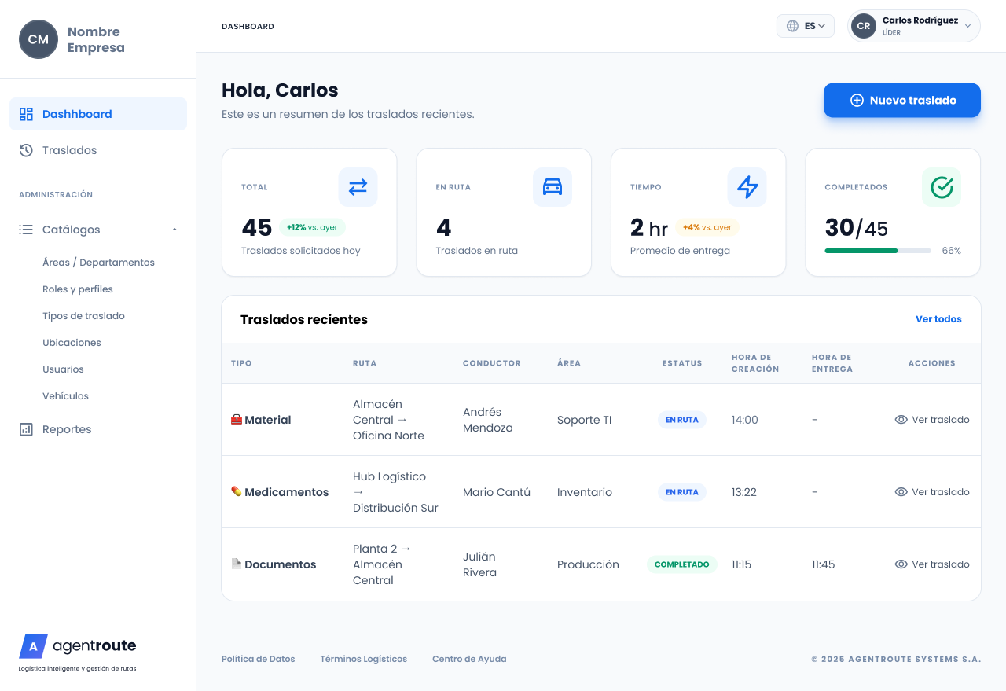Click the transfer arrows icon on Total card
This screenshot has width=1006, height=691.
point(358,187)
